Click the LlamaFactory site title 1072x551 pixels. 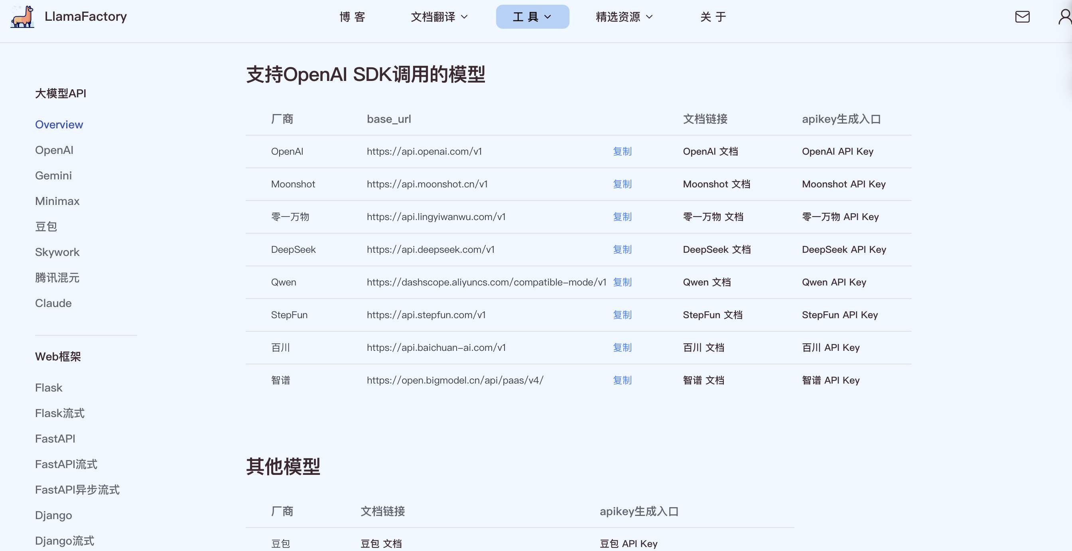[x=85, y=17]
